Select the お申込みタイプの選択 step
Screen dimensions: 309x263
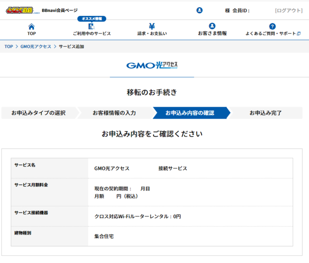tap(38, 113)
